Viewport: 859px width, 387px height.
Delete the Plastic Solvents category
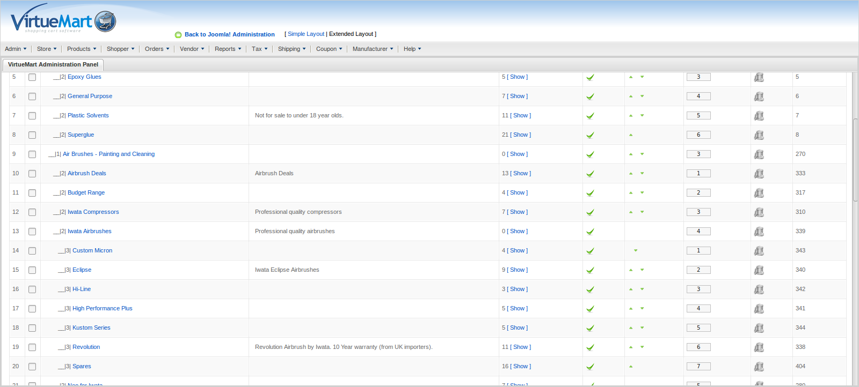coord(759,116)
